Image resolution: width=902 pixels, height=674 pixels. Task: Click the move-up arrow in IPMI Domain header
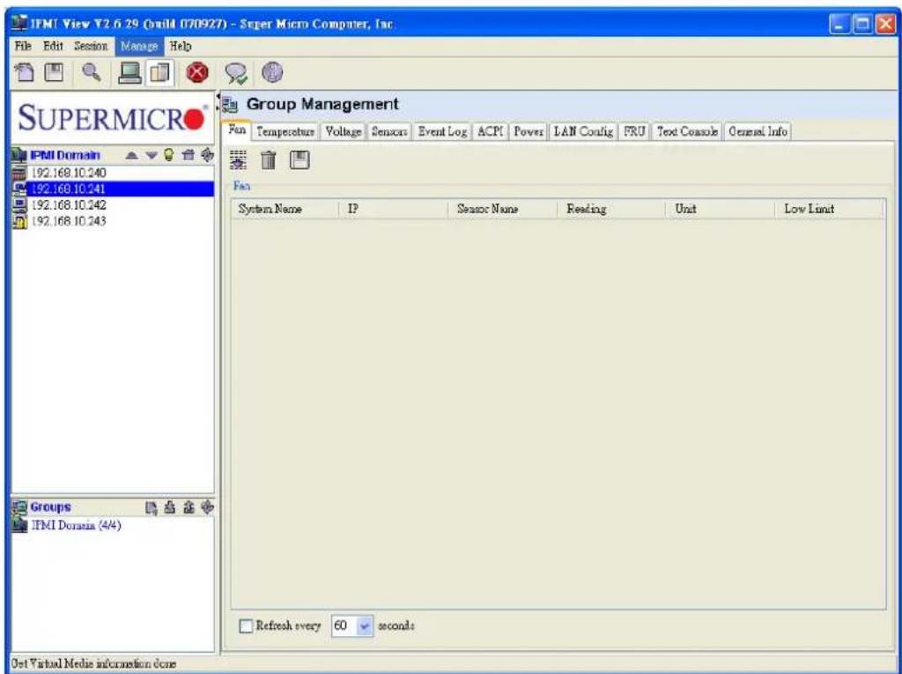[132, 155]
